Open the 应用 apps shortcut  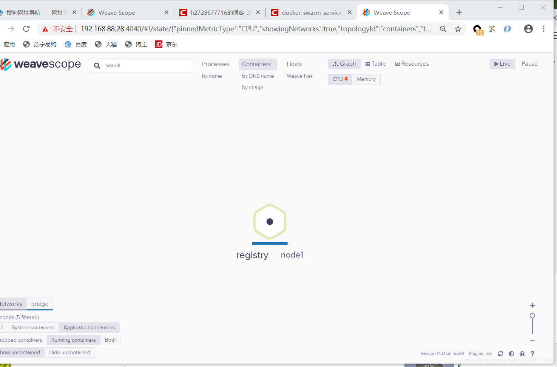(9, 44)
